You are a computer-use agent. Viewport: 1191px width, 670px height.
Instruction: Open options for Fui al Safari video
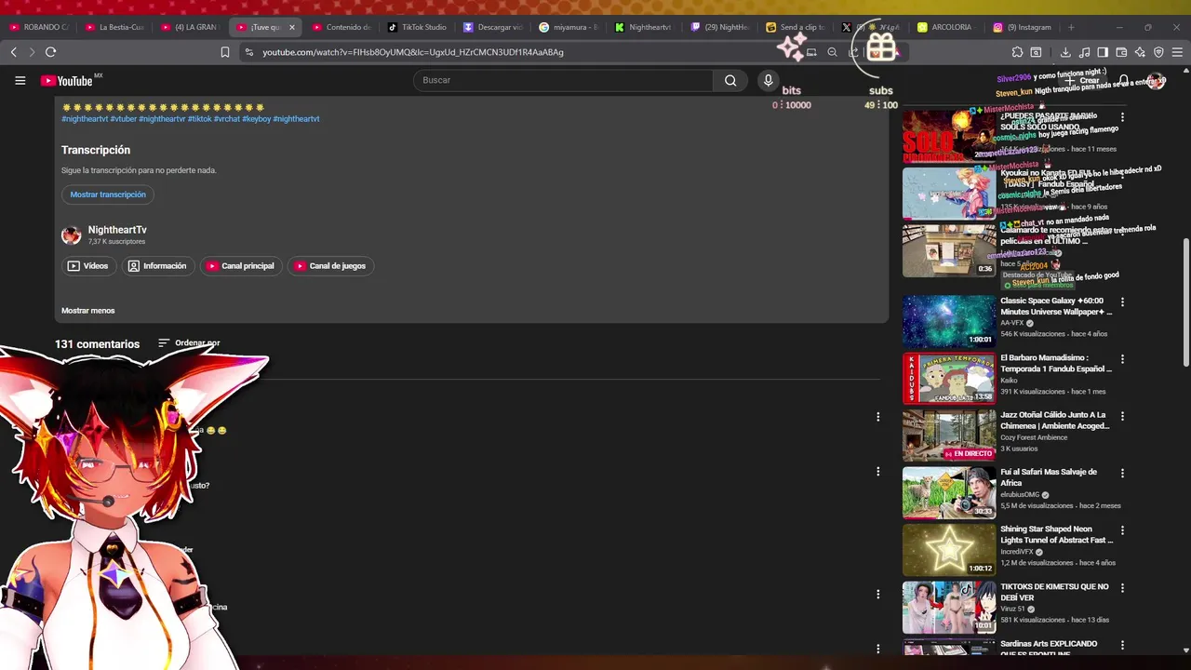click(x=1122, y=474)
